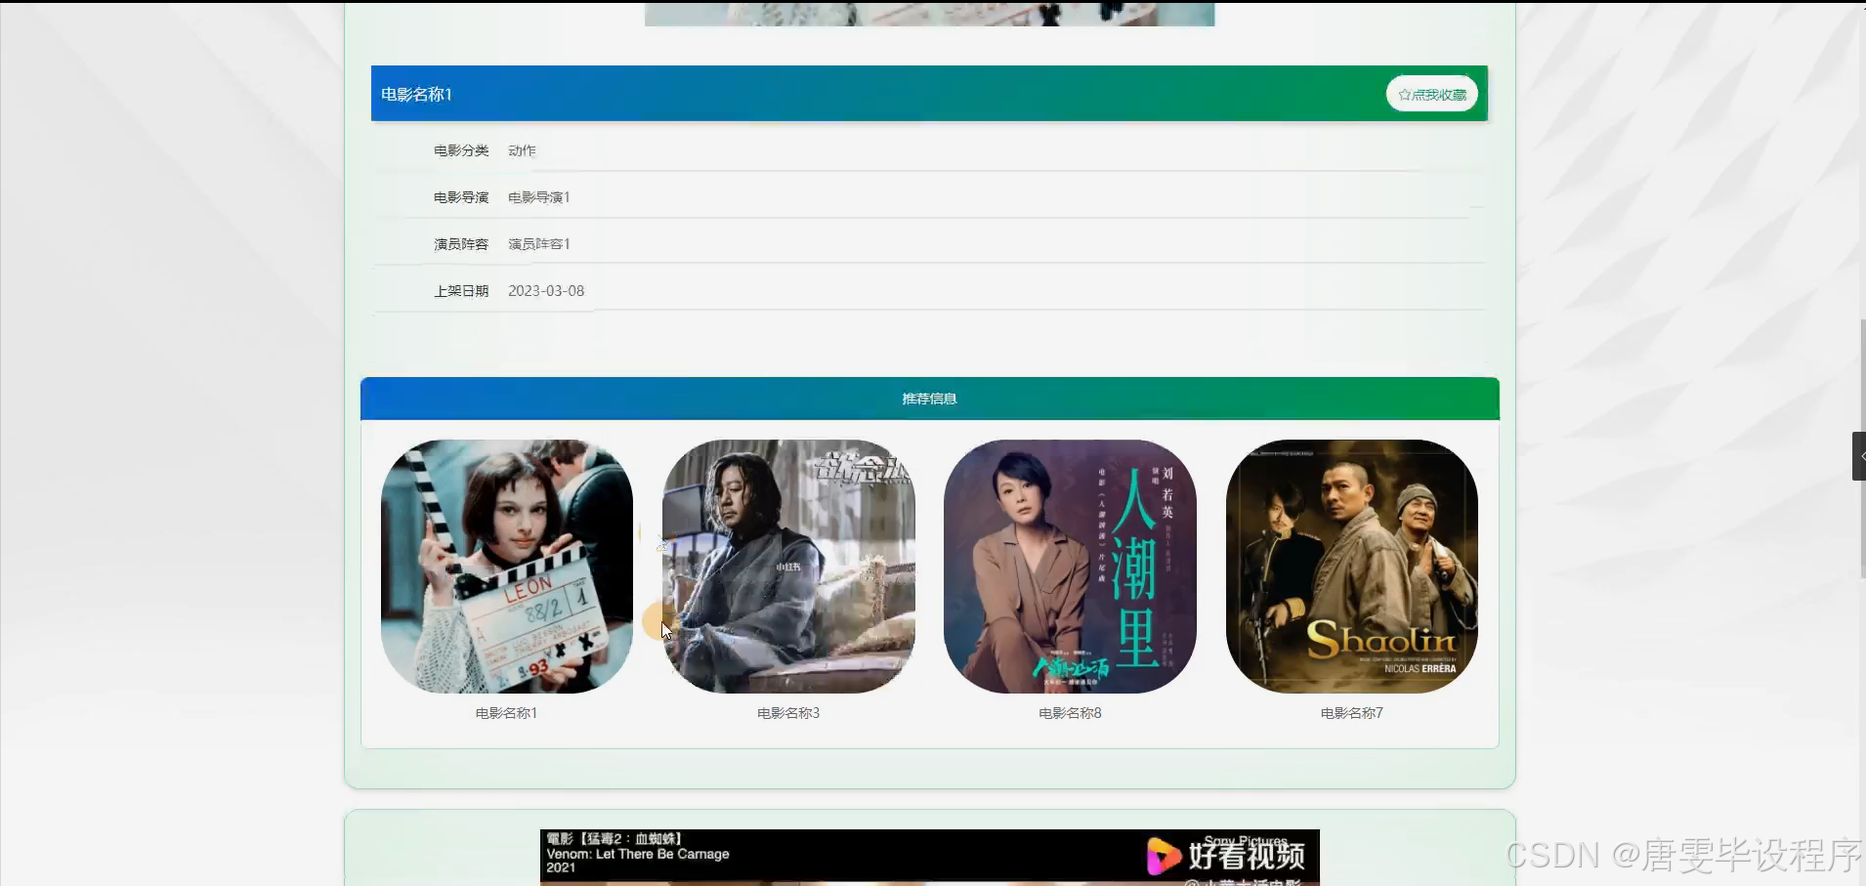
Task: Click the Venom trailer video player
Action: (929, 858)
